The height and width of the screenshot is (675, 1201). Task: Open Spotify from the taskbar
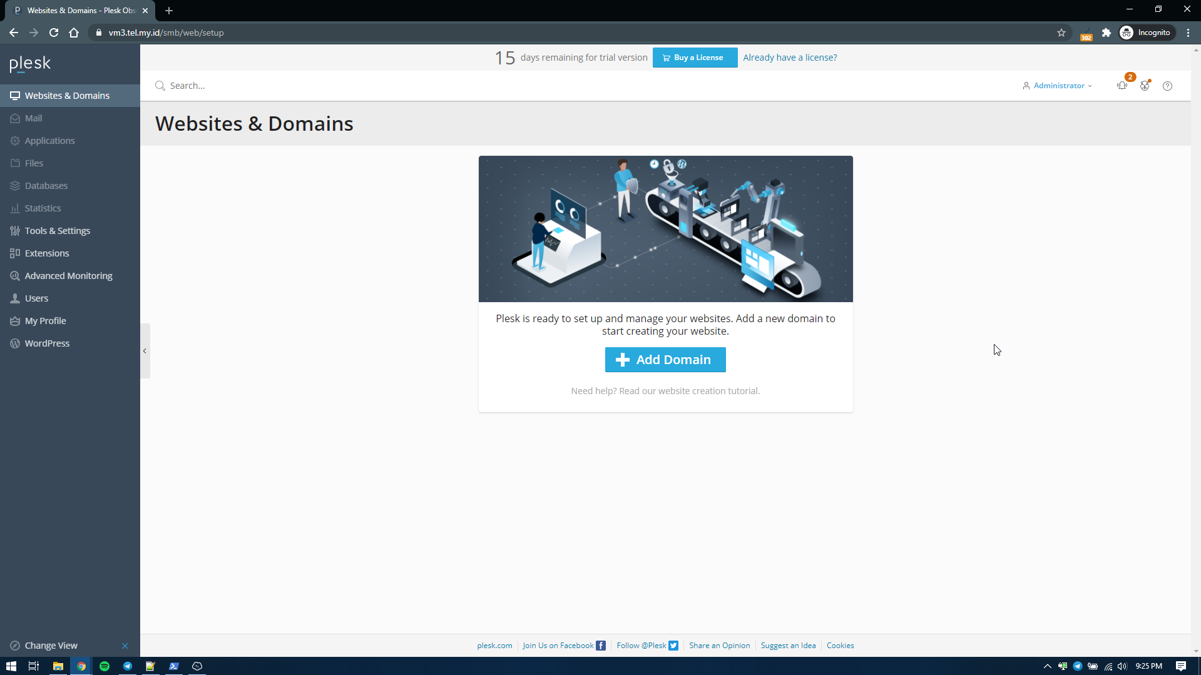[x=105, y=666]
